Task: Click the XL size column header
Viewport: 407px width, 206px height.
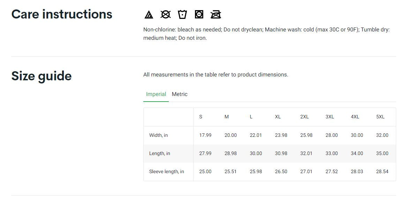Action: click(x=278, y=117)
